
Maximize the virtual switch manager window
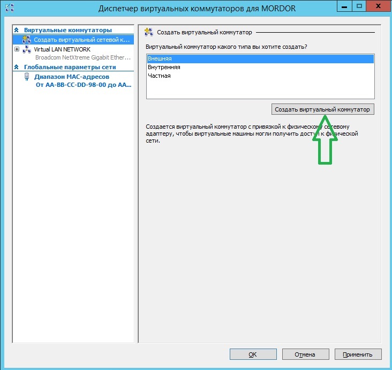tap(359, 6)
